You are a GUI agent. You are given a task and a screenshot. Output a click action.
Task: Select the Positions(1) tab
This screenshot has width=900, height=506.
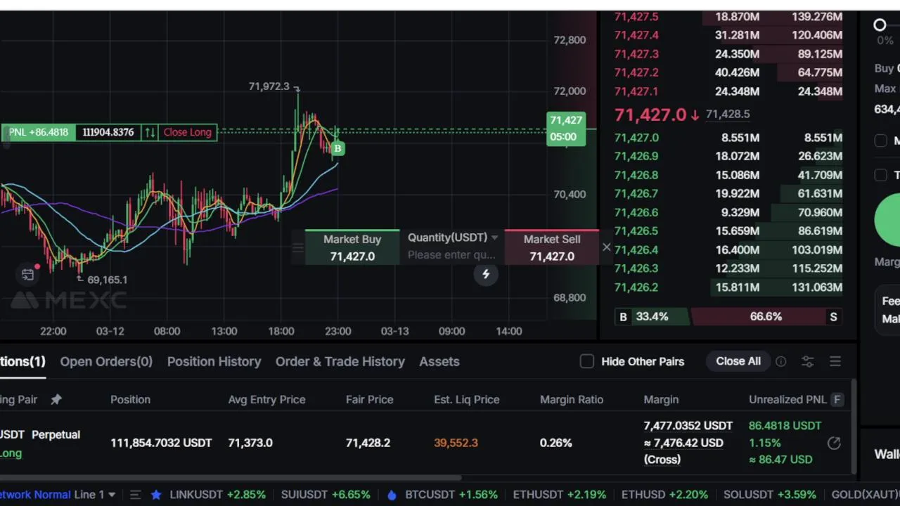point(22,361)
